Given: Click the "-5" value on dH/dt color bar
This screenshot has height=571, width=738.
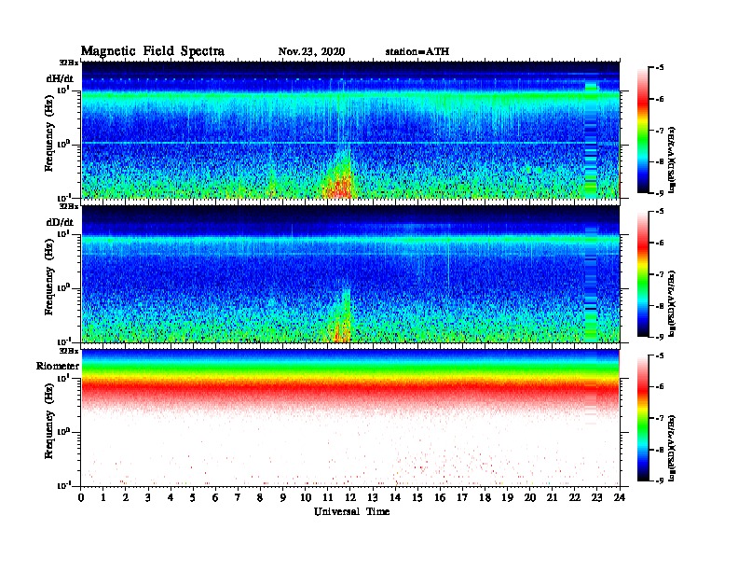Looking at the screenshot, I should coord(660,68).
